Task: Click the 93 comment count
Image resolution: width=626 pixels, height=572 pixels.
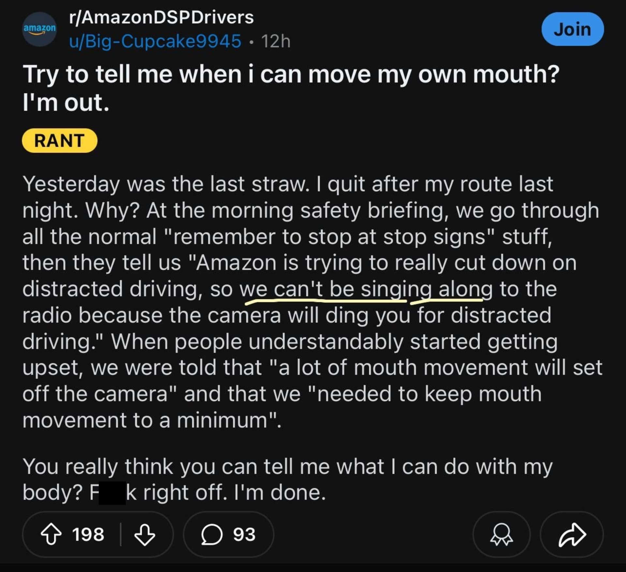Action: tap(244, 534)
